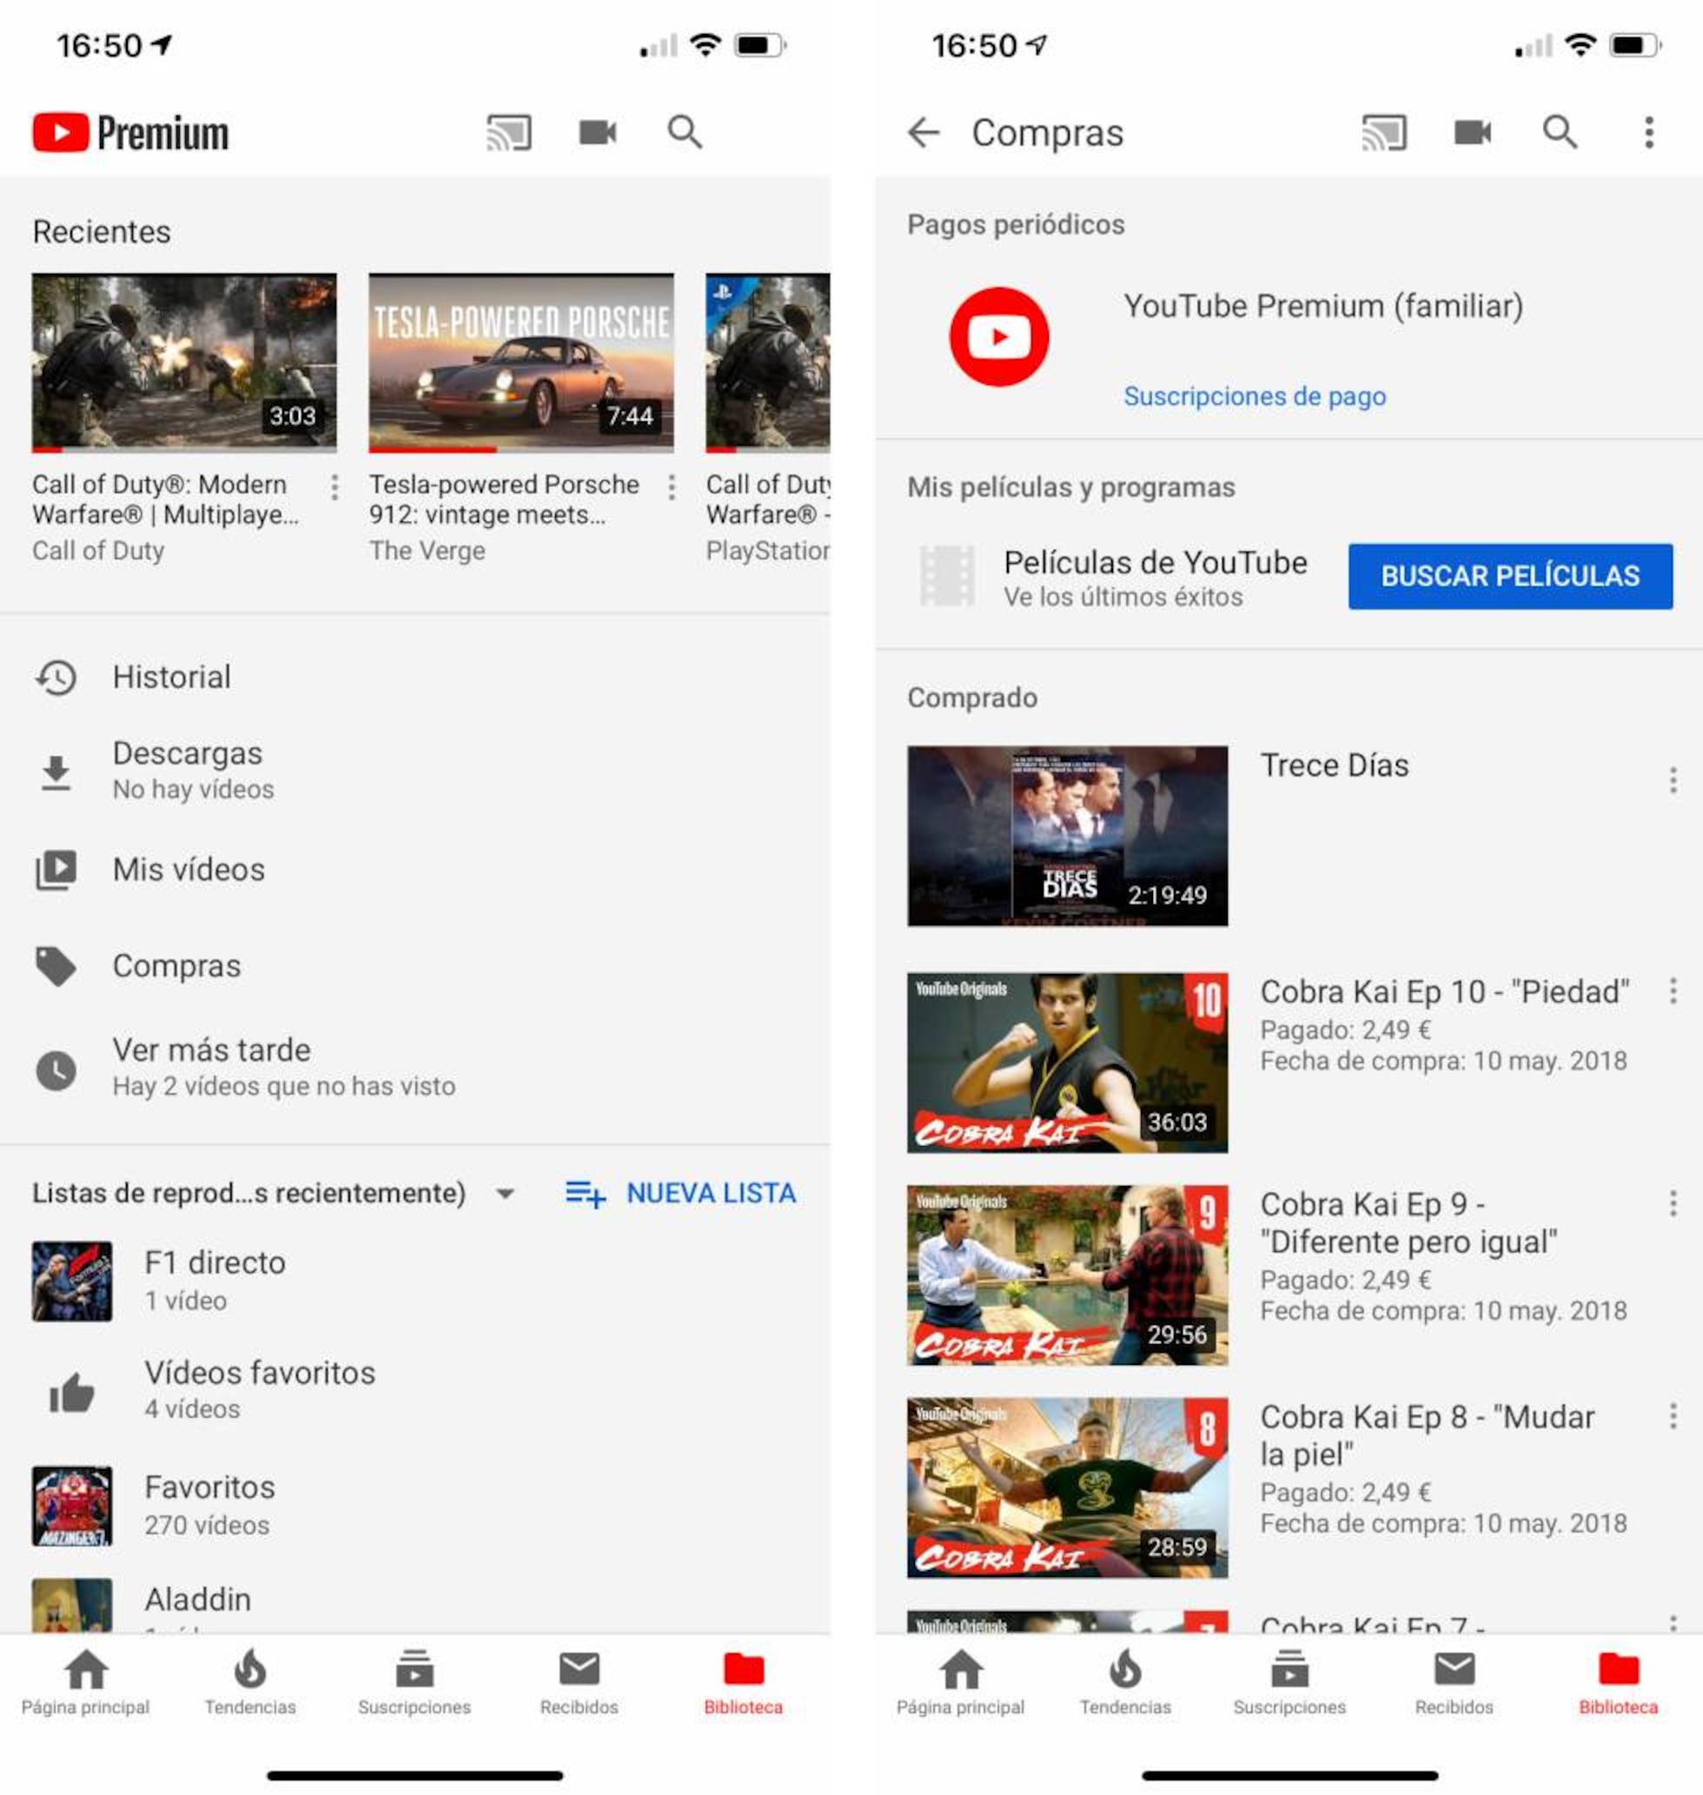
Task: Open the Historial entry
Action: [414, 678]
